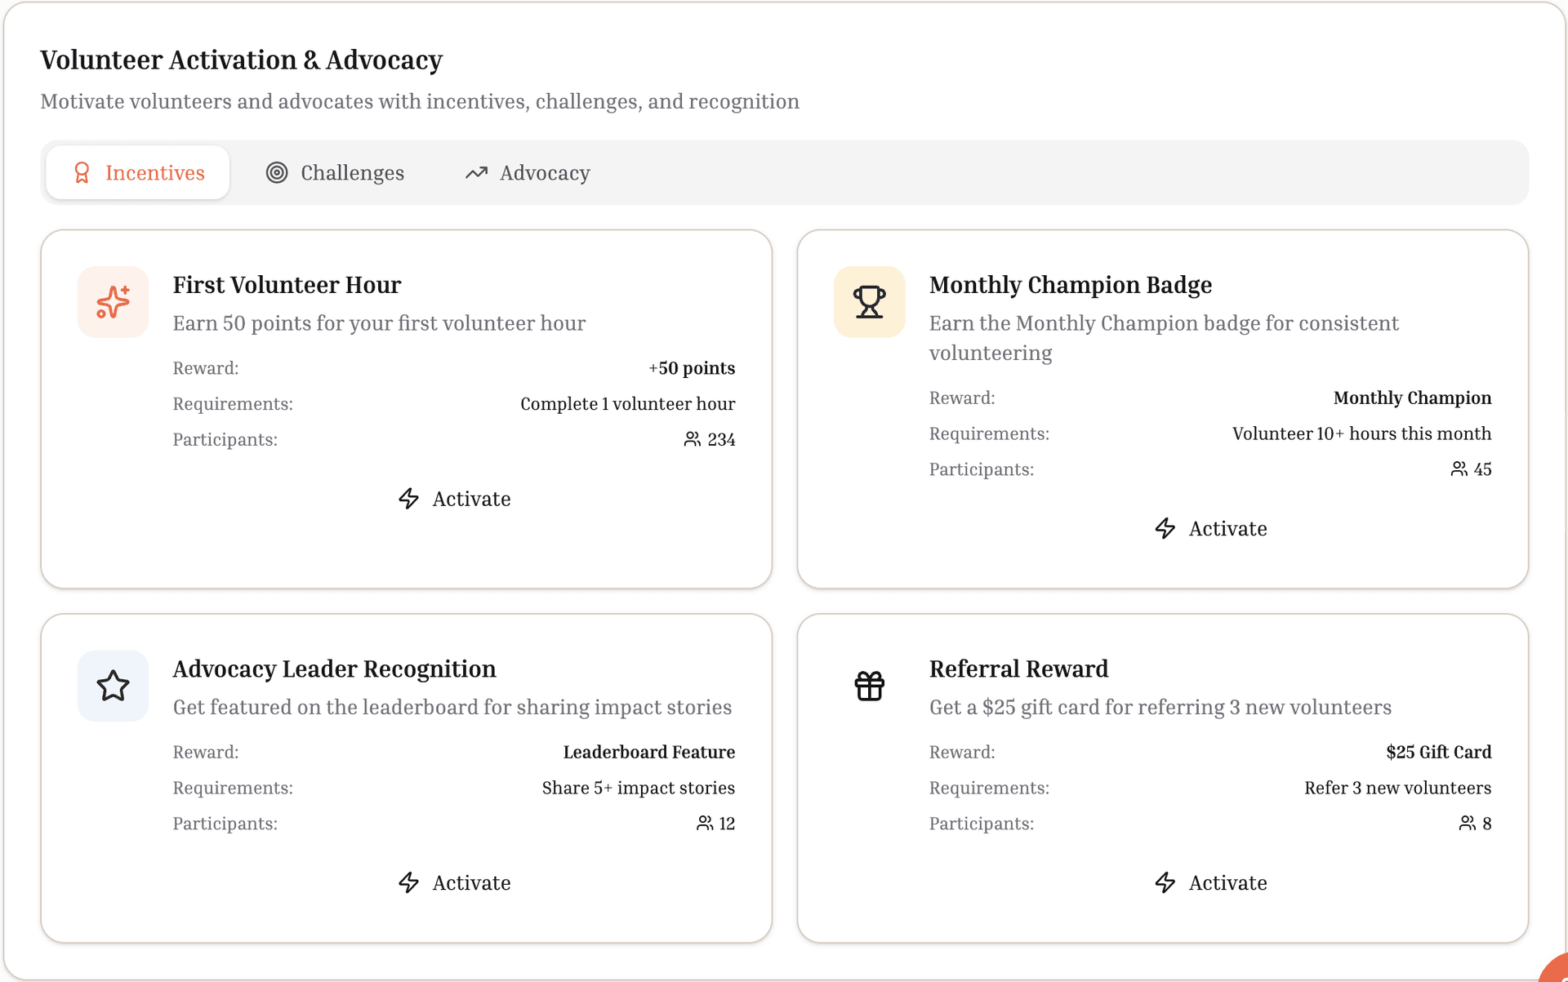Click the lightning bolt icon on First Volunteer Hour

point(409,499)
